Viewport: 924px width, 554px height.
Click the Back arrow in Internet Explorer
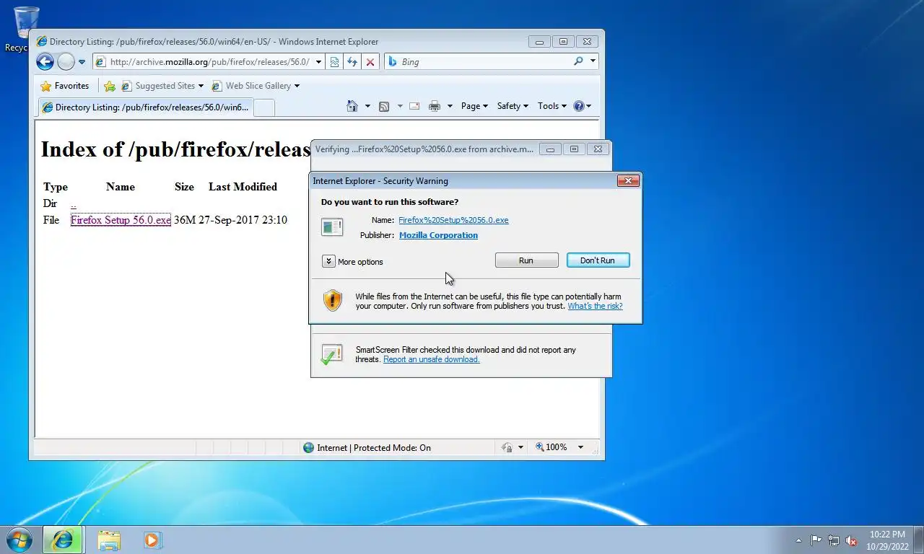click(x=45, y=62)
